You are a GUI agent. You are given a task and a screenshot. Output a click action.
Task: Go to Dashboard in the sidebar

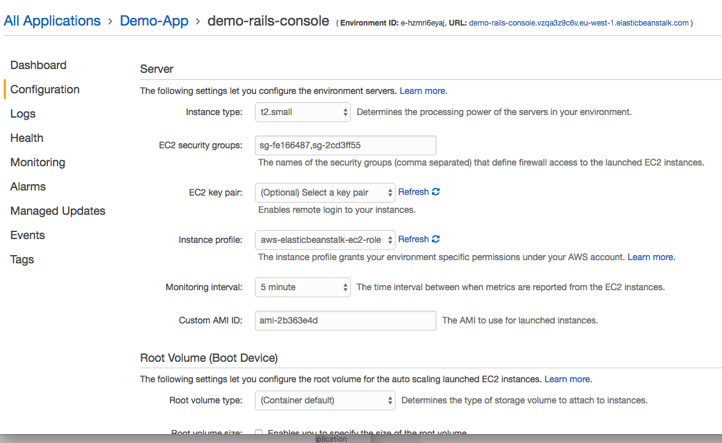click(x=38, y=65)
